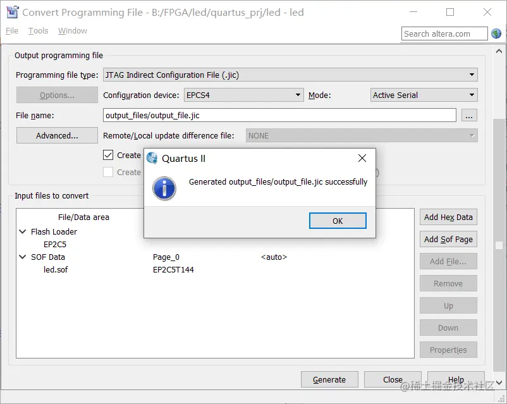Click the Add Hex Data button
Image resolution: width=507 pixels, height=404 pixels.
pyautogui.click(x=448, y=217)
